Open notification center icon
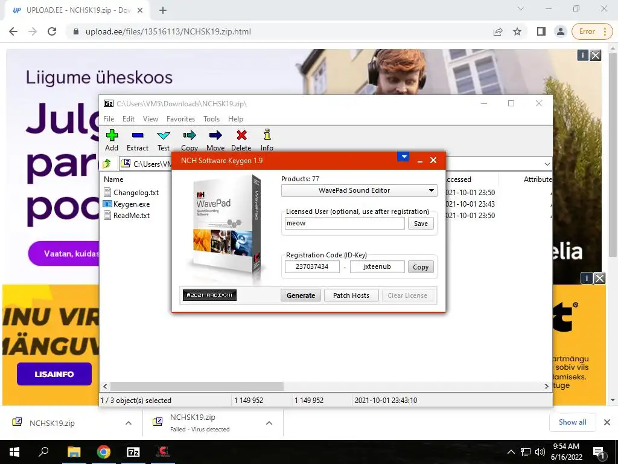Image resolution: width=618 pixels, height=464 pixels. 599,452
